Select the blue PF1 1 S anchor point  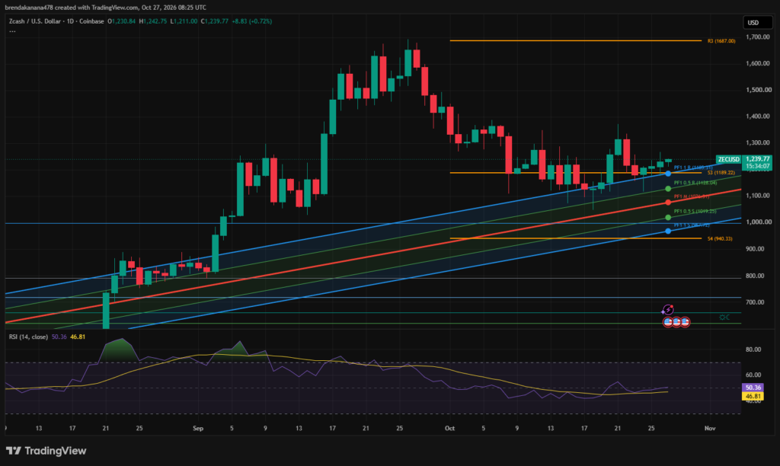coord(668,231)
